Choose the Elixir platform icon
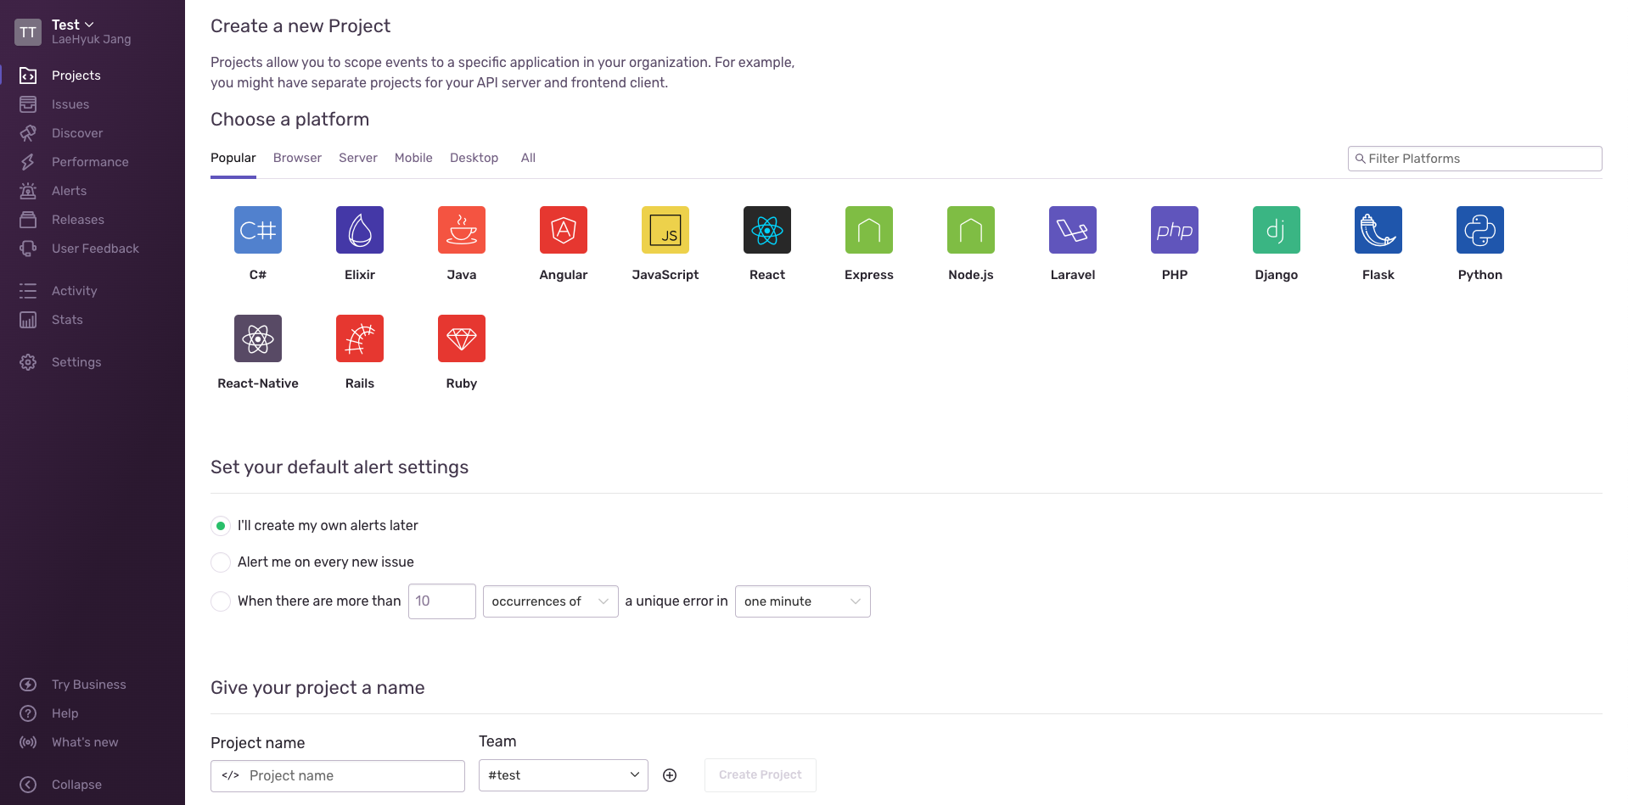 (x=360, y=230)
